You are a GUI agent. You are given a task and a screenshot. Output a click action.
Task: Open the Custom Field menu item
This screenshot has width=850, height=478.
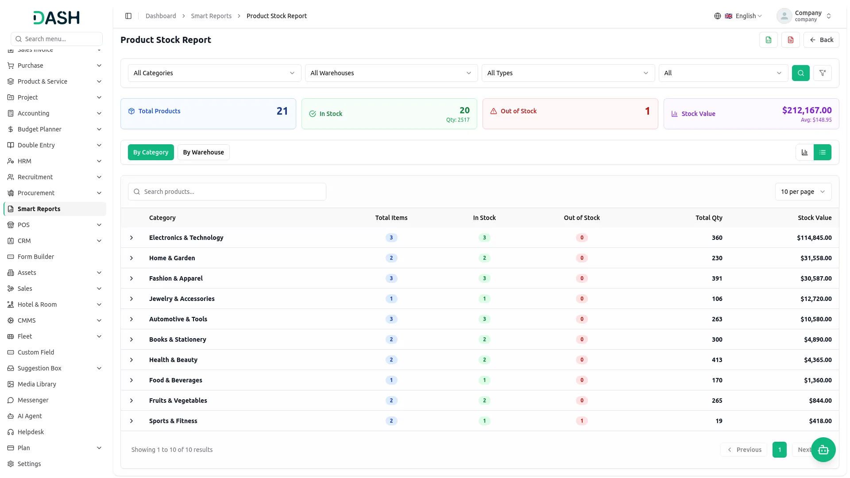point(55,352)
